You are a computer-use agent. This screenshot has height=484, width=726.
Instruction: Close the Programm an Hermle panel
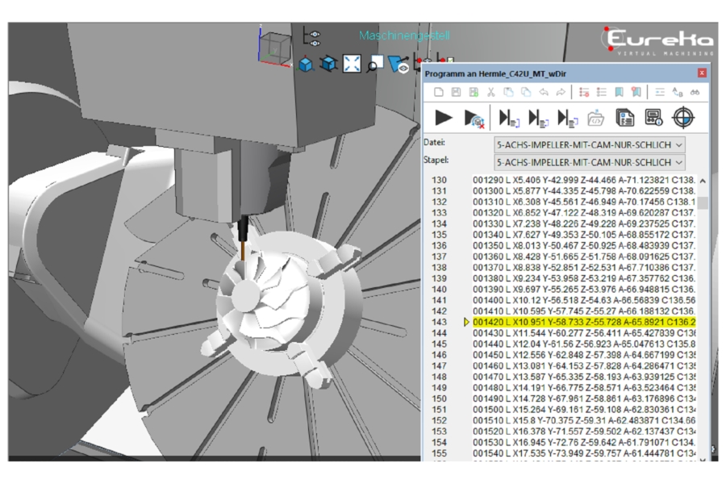pos(702,73)
